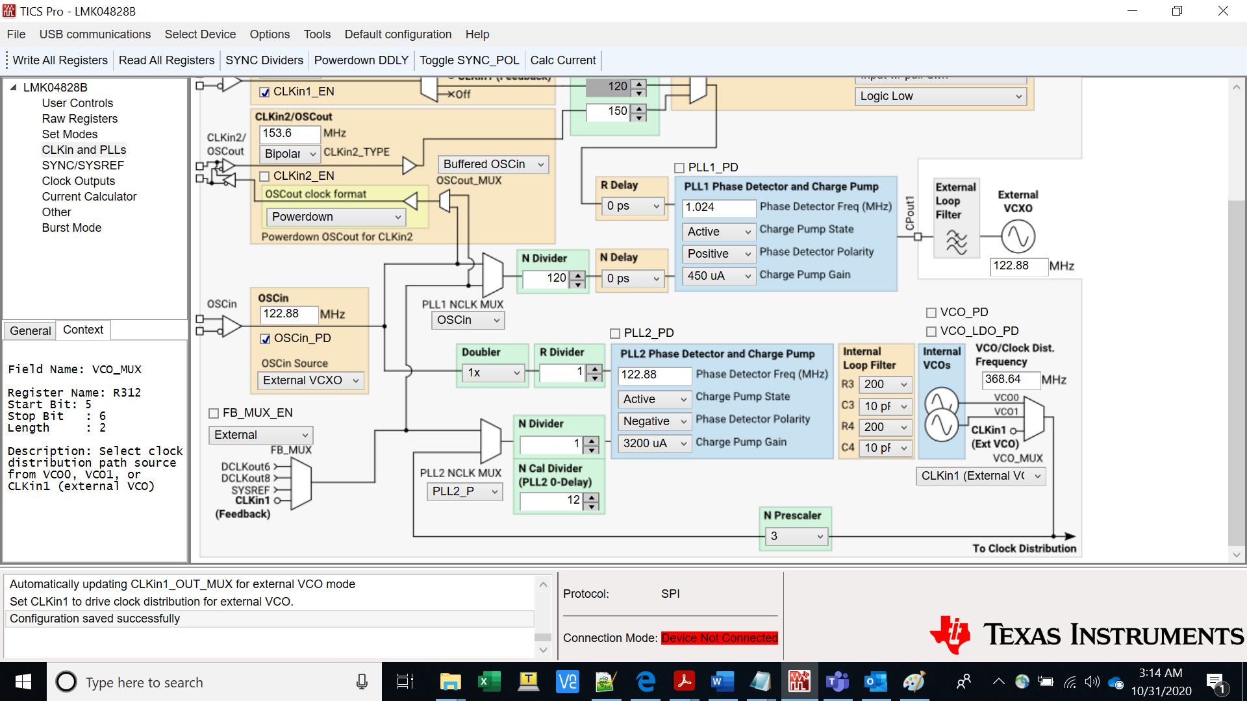This screenshot has width=1247, height=701.
Task: Click the CLKin2 buffer triangle
Action: pos(409,166)
